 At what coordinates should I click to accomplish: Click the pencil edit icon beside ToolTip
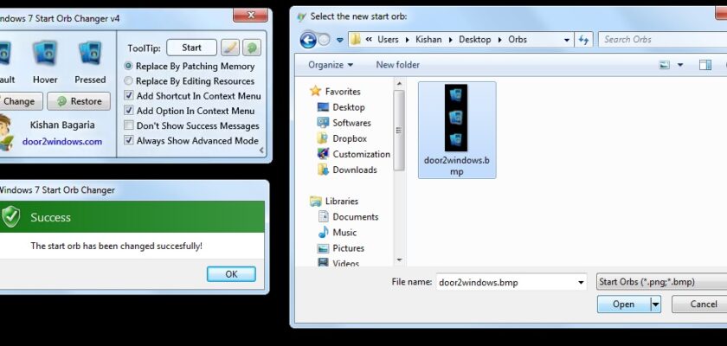(x=230, y=48)
